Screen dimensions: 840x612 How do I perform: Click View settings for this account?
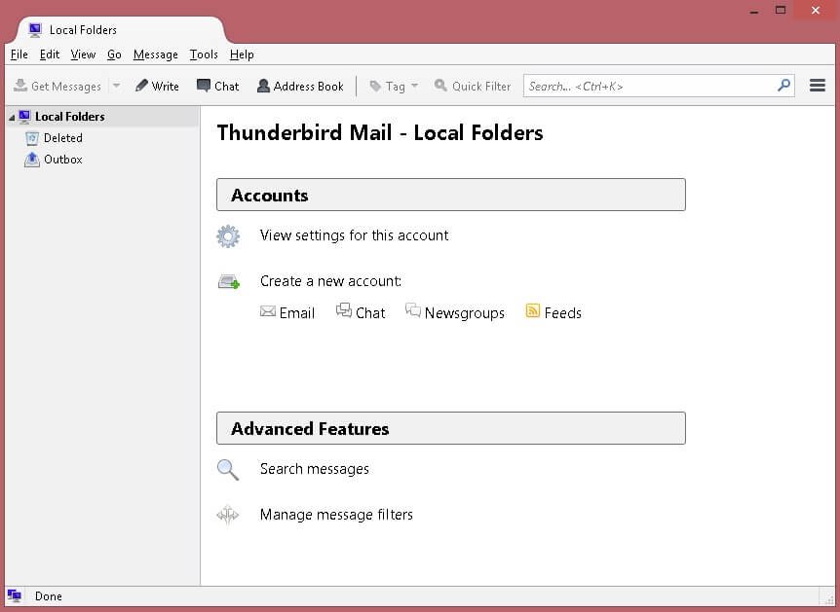[x=354, y=235]
